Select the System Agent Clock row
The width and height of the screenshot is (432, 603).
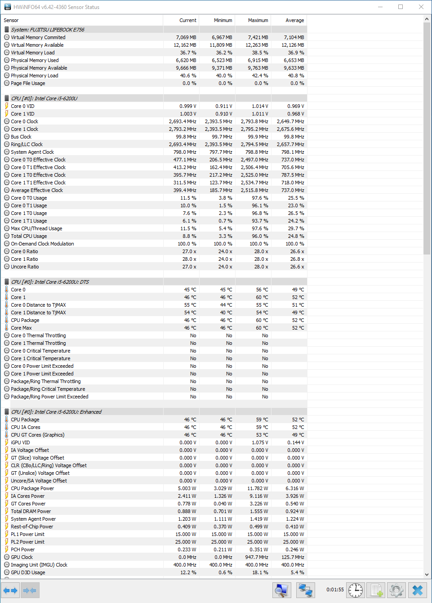pyautogui.click(x=154, y=152)
